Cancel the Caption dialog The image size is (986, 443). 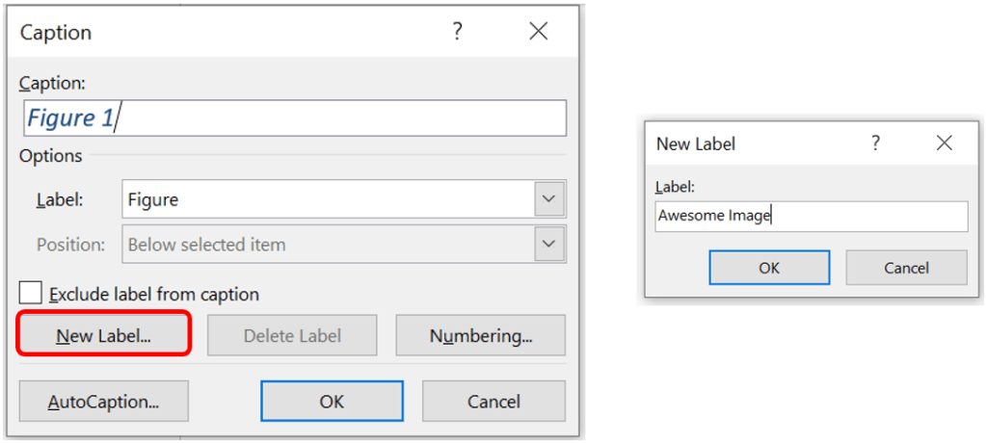pos(493,401)
